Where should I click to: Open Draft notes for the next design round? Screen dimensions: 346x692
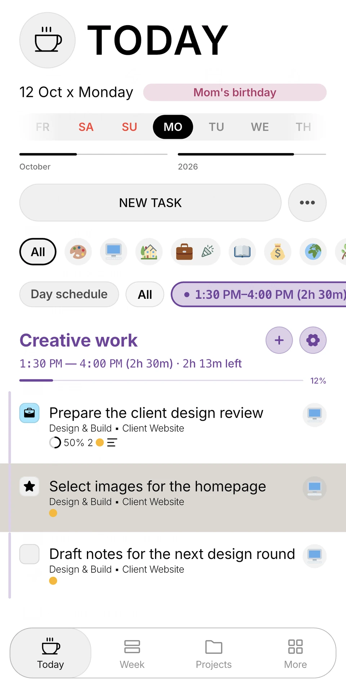pos(172,554)
